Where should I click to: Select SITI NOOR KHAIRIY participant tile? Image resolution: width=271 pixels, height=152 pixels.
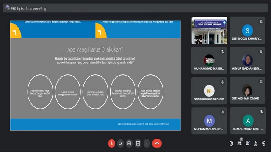[x=247, y=30]
